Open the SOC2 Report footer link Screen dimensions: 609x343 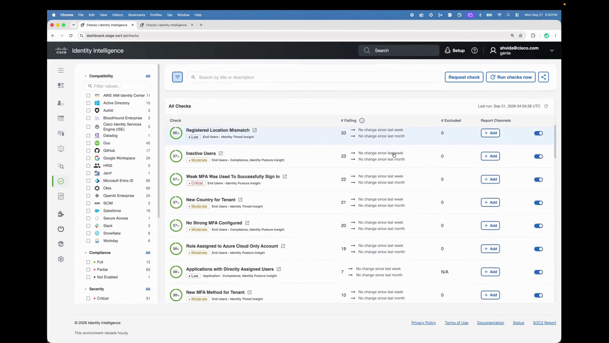pos(545,323)
